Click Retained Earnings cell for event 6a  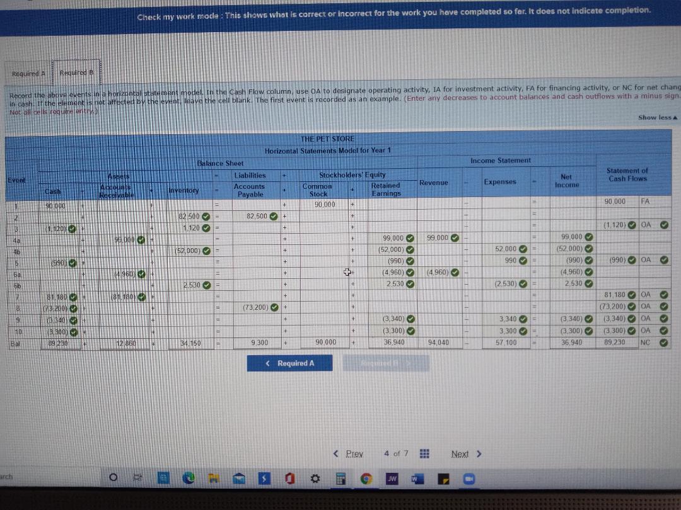coord(393,273)
